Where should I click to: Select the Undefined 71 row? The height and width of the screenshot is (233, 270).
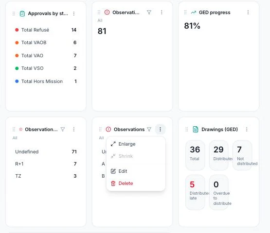46,152
